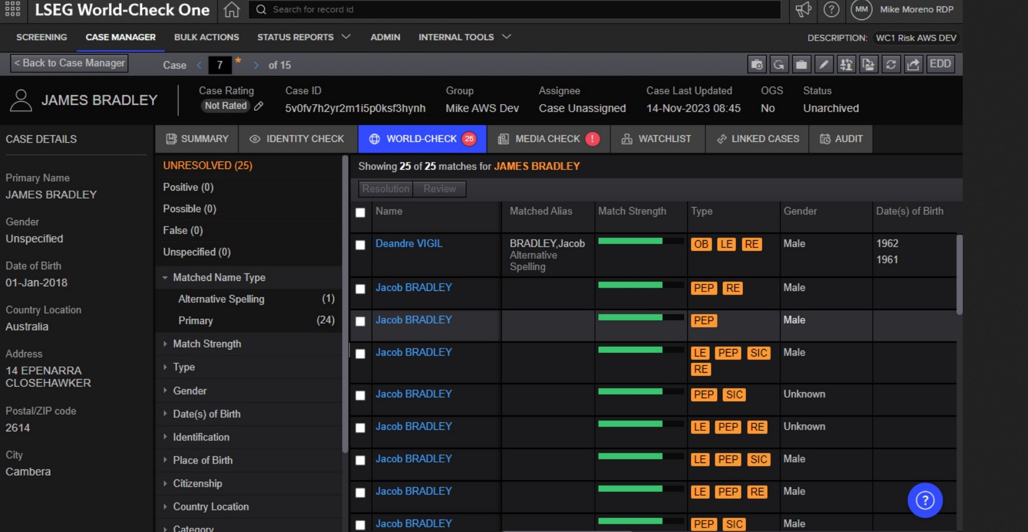This screenshot has width=1028, height=532.
Task: Open the MM user avatar menu
Action: [x=861, y=9]
